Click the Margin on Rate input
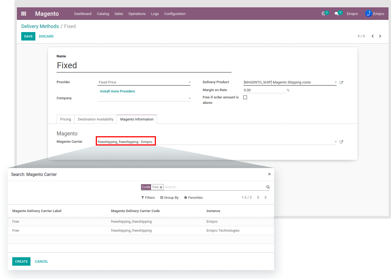The image size is (391, 279). pos(265,90)
